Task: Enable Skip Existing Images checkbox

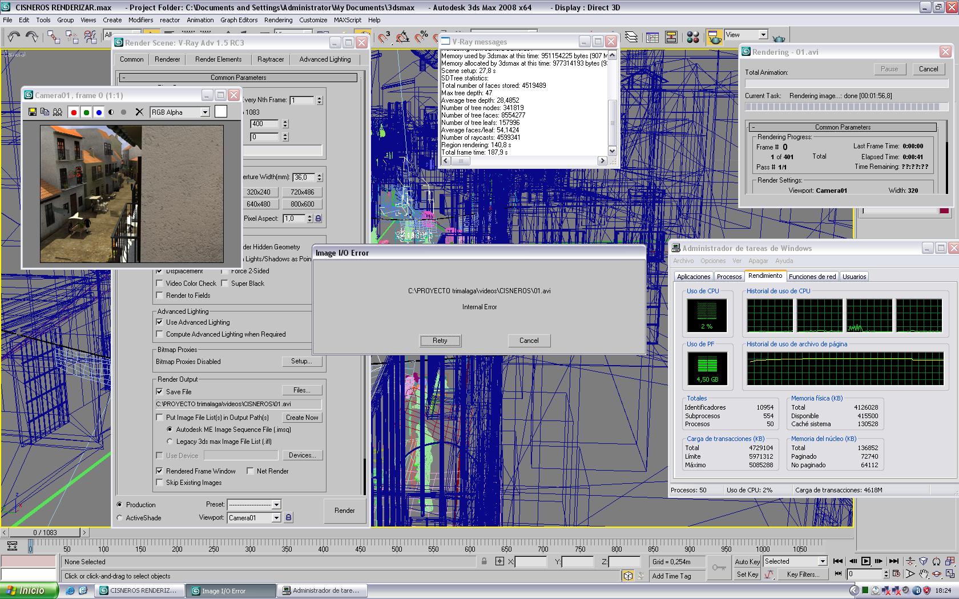Action: pos(160,483)
